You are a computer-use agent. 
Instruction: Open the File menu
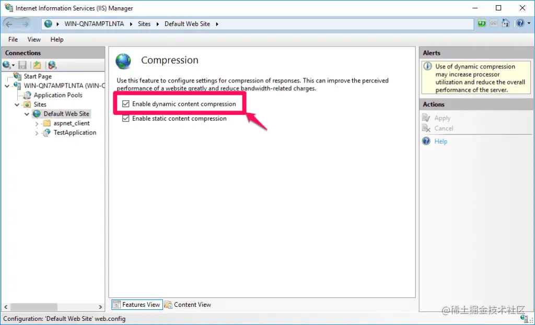click(x=13, y=40)
